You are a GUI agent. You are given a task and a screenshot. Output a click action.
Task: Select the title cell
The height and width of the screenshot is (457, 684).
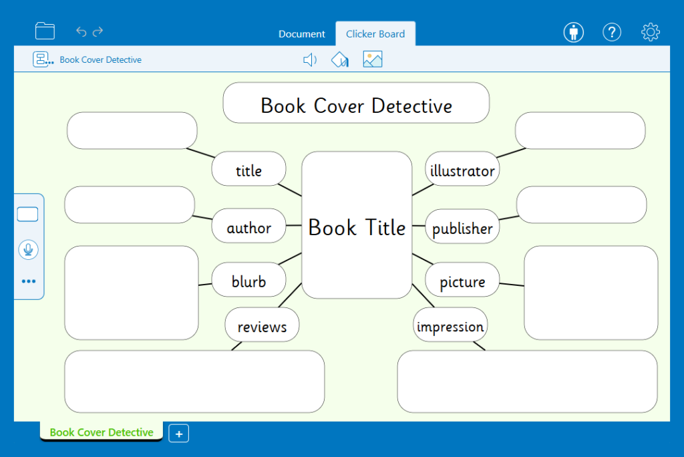[248, 169]
